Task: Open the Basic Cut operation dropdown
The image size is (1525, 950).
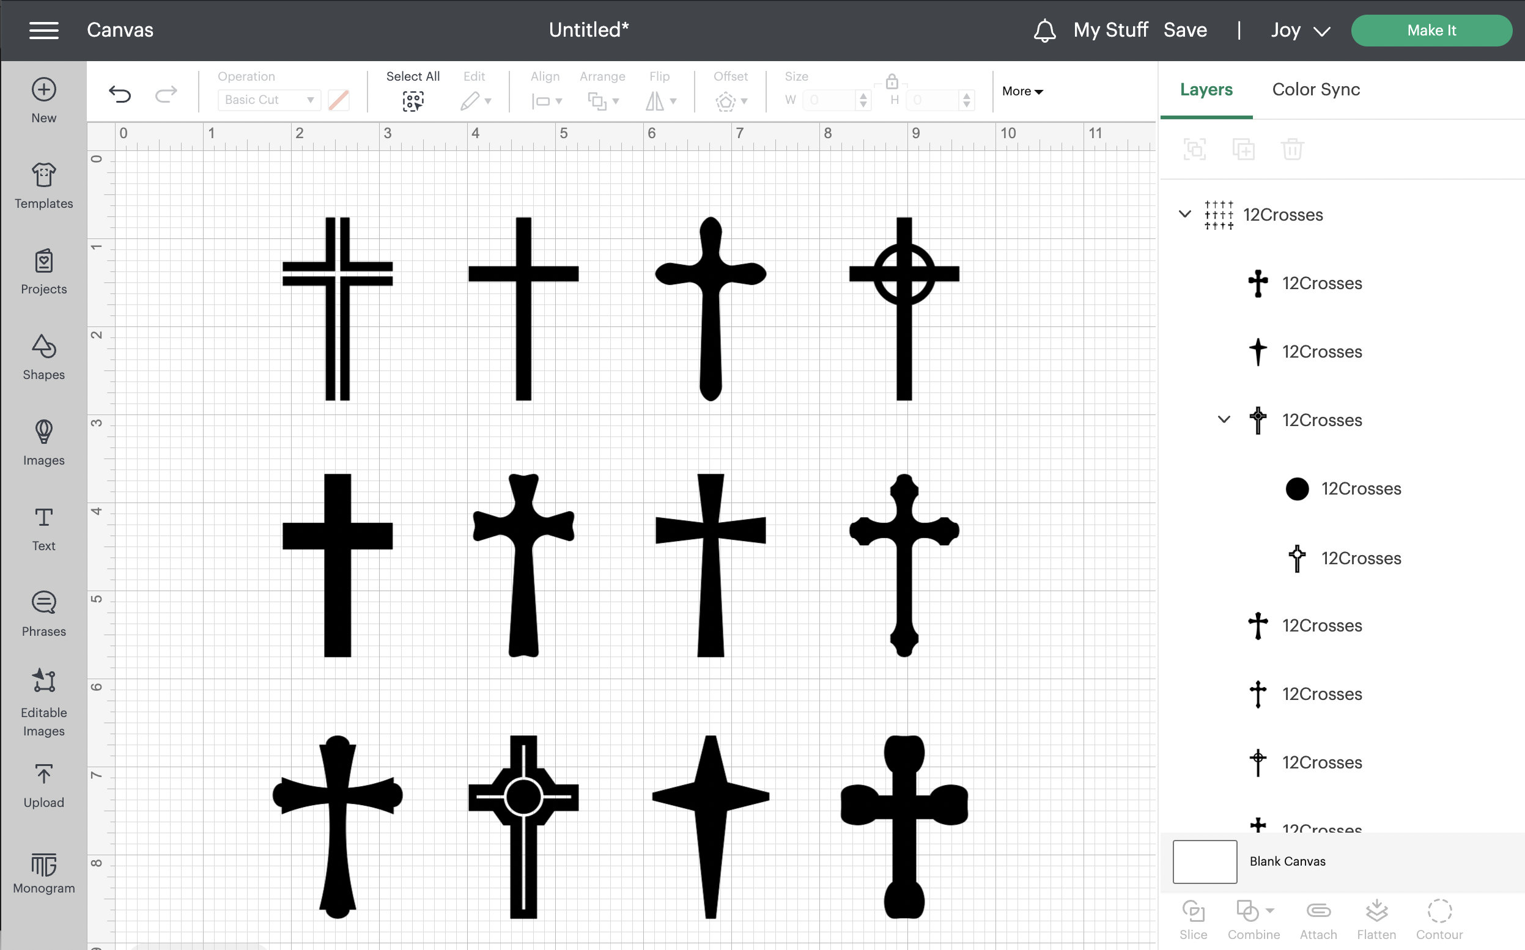Action: click(268, 99)
